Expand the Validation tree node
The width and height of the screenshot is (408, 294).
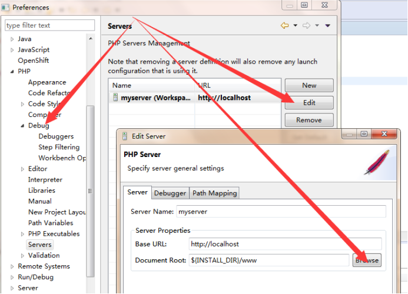pyautogui.click(x=22, y=256)
